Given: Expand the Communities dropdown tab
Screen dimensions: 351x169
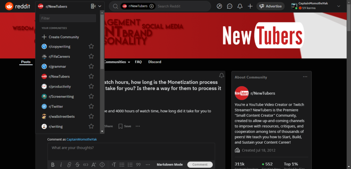Looking at the screenshot, I should [x=117, y=62].
